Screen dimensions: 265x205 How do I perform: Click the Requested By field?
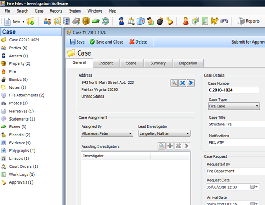[236, 171]
